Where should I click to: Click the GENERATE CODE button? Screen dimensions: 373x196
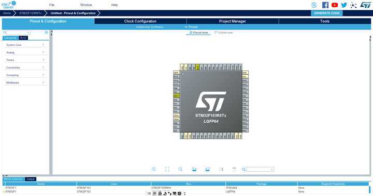coord(326,13)
